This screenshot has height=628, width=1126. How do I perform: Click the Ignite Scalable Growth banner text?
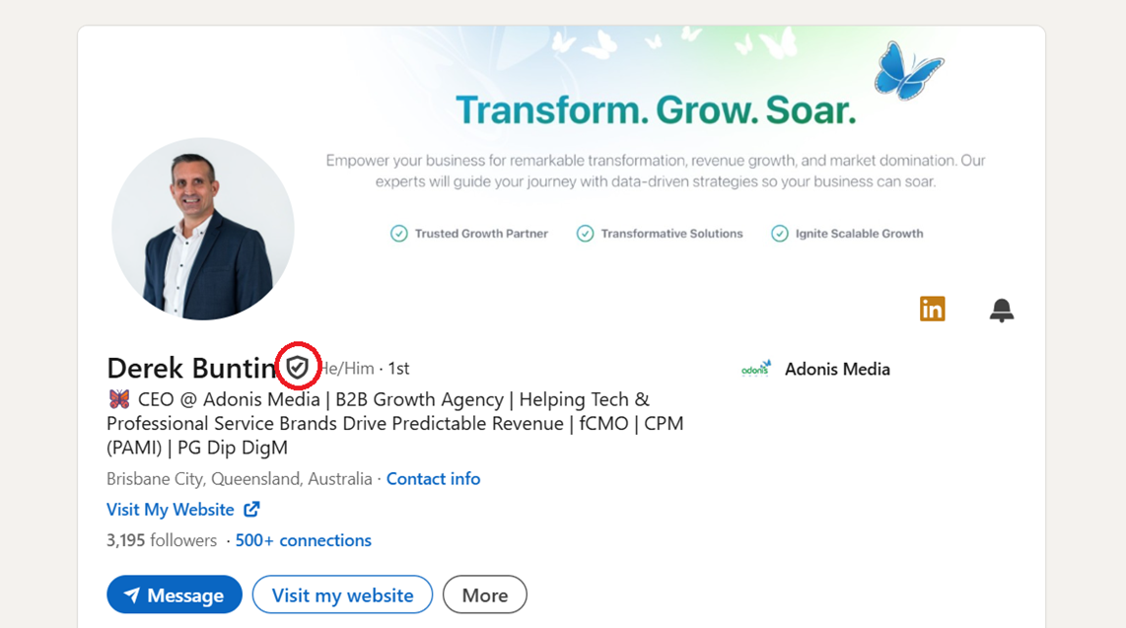tap(859, 234)
